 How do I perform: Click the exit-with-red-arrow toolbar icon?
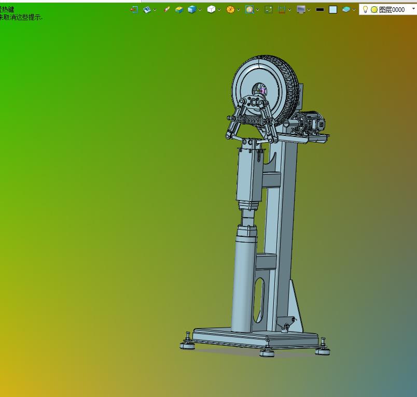(134, 10)
